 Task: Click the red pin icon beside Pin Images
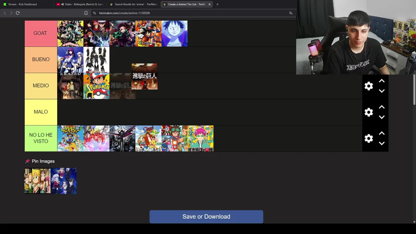tap(27, 161)
